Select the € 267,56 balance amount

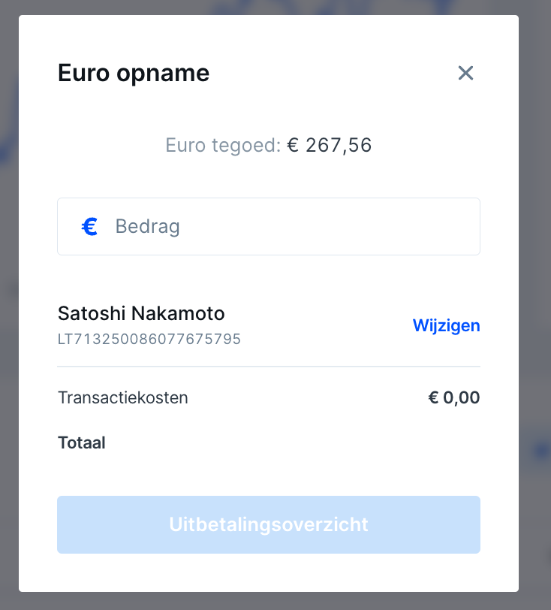pos(330,146)
